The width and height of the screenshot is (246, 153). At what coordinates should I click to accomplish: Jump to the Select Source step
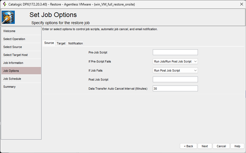pos(21,47)
